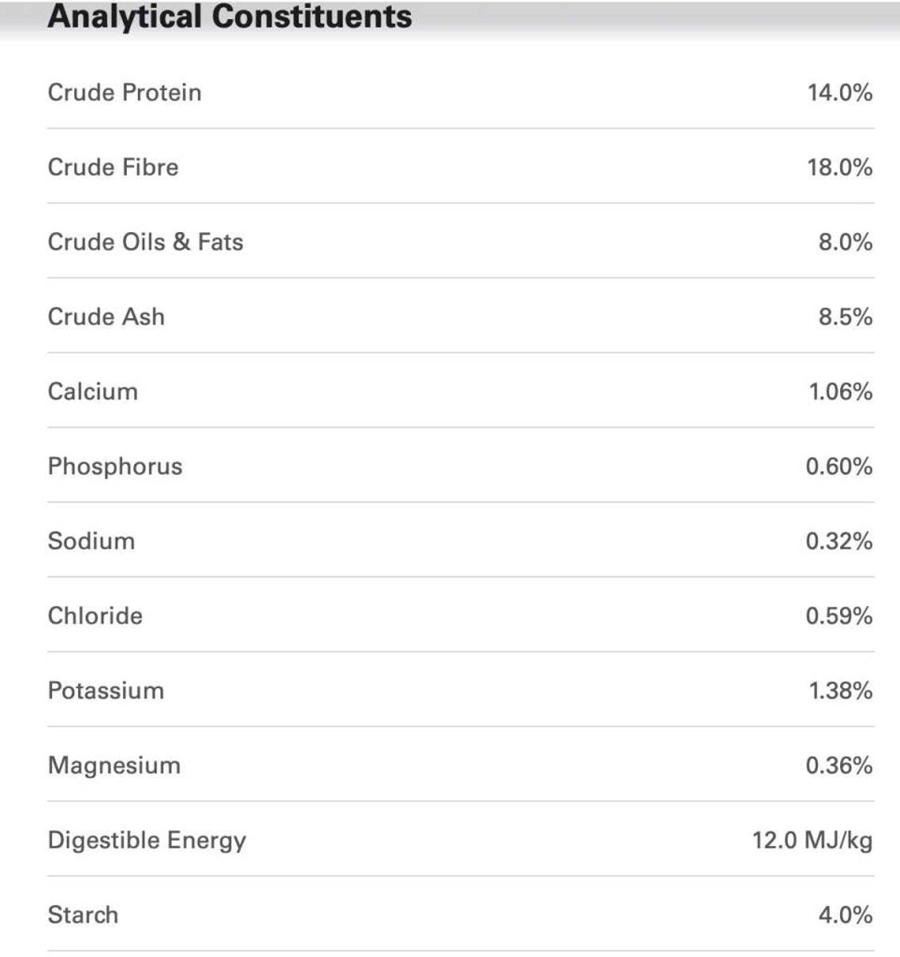900x957 pixels.
Task: Select the Digestible Energy label
Action: [x=147, y=841]
